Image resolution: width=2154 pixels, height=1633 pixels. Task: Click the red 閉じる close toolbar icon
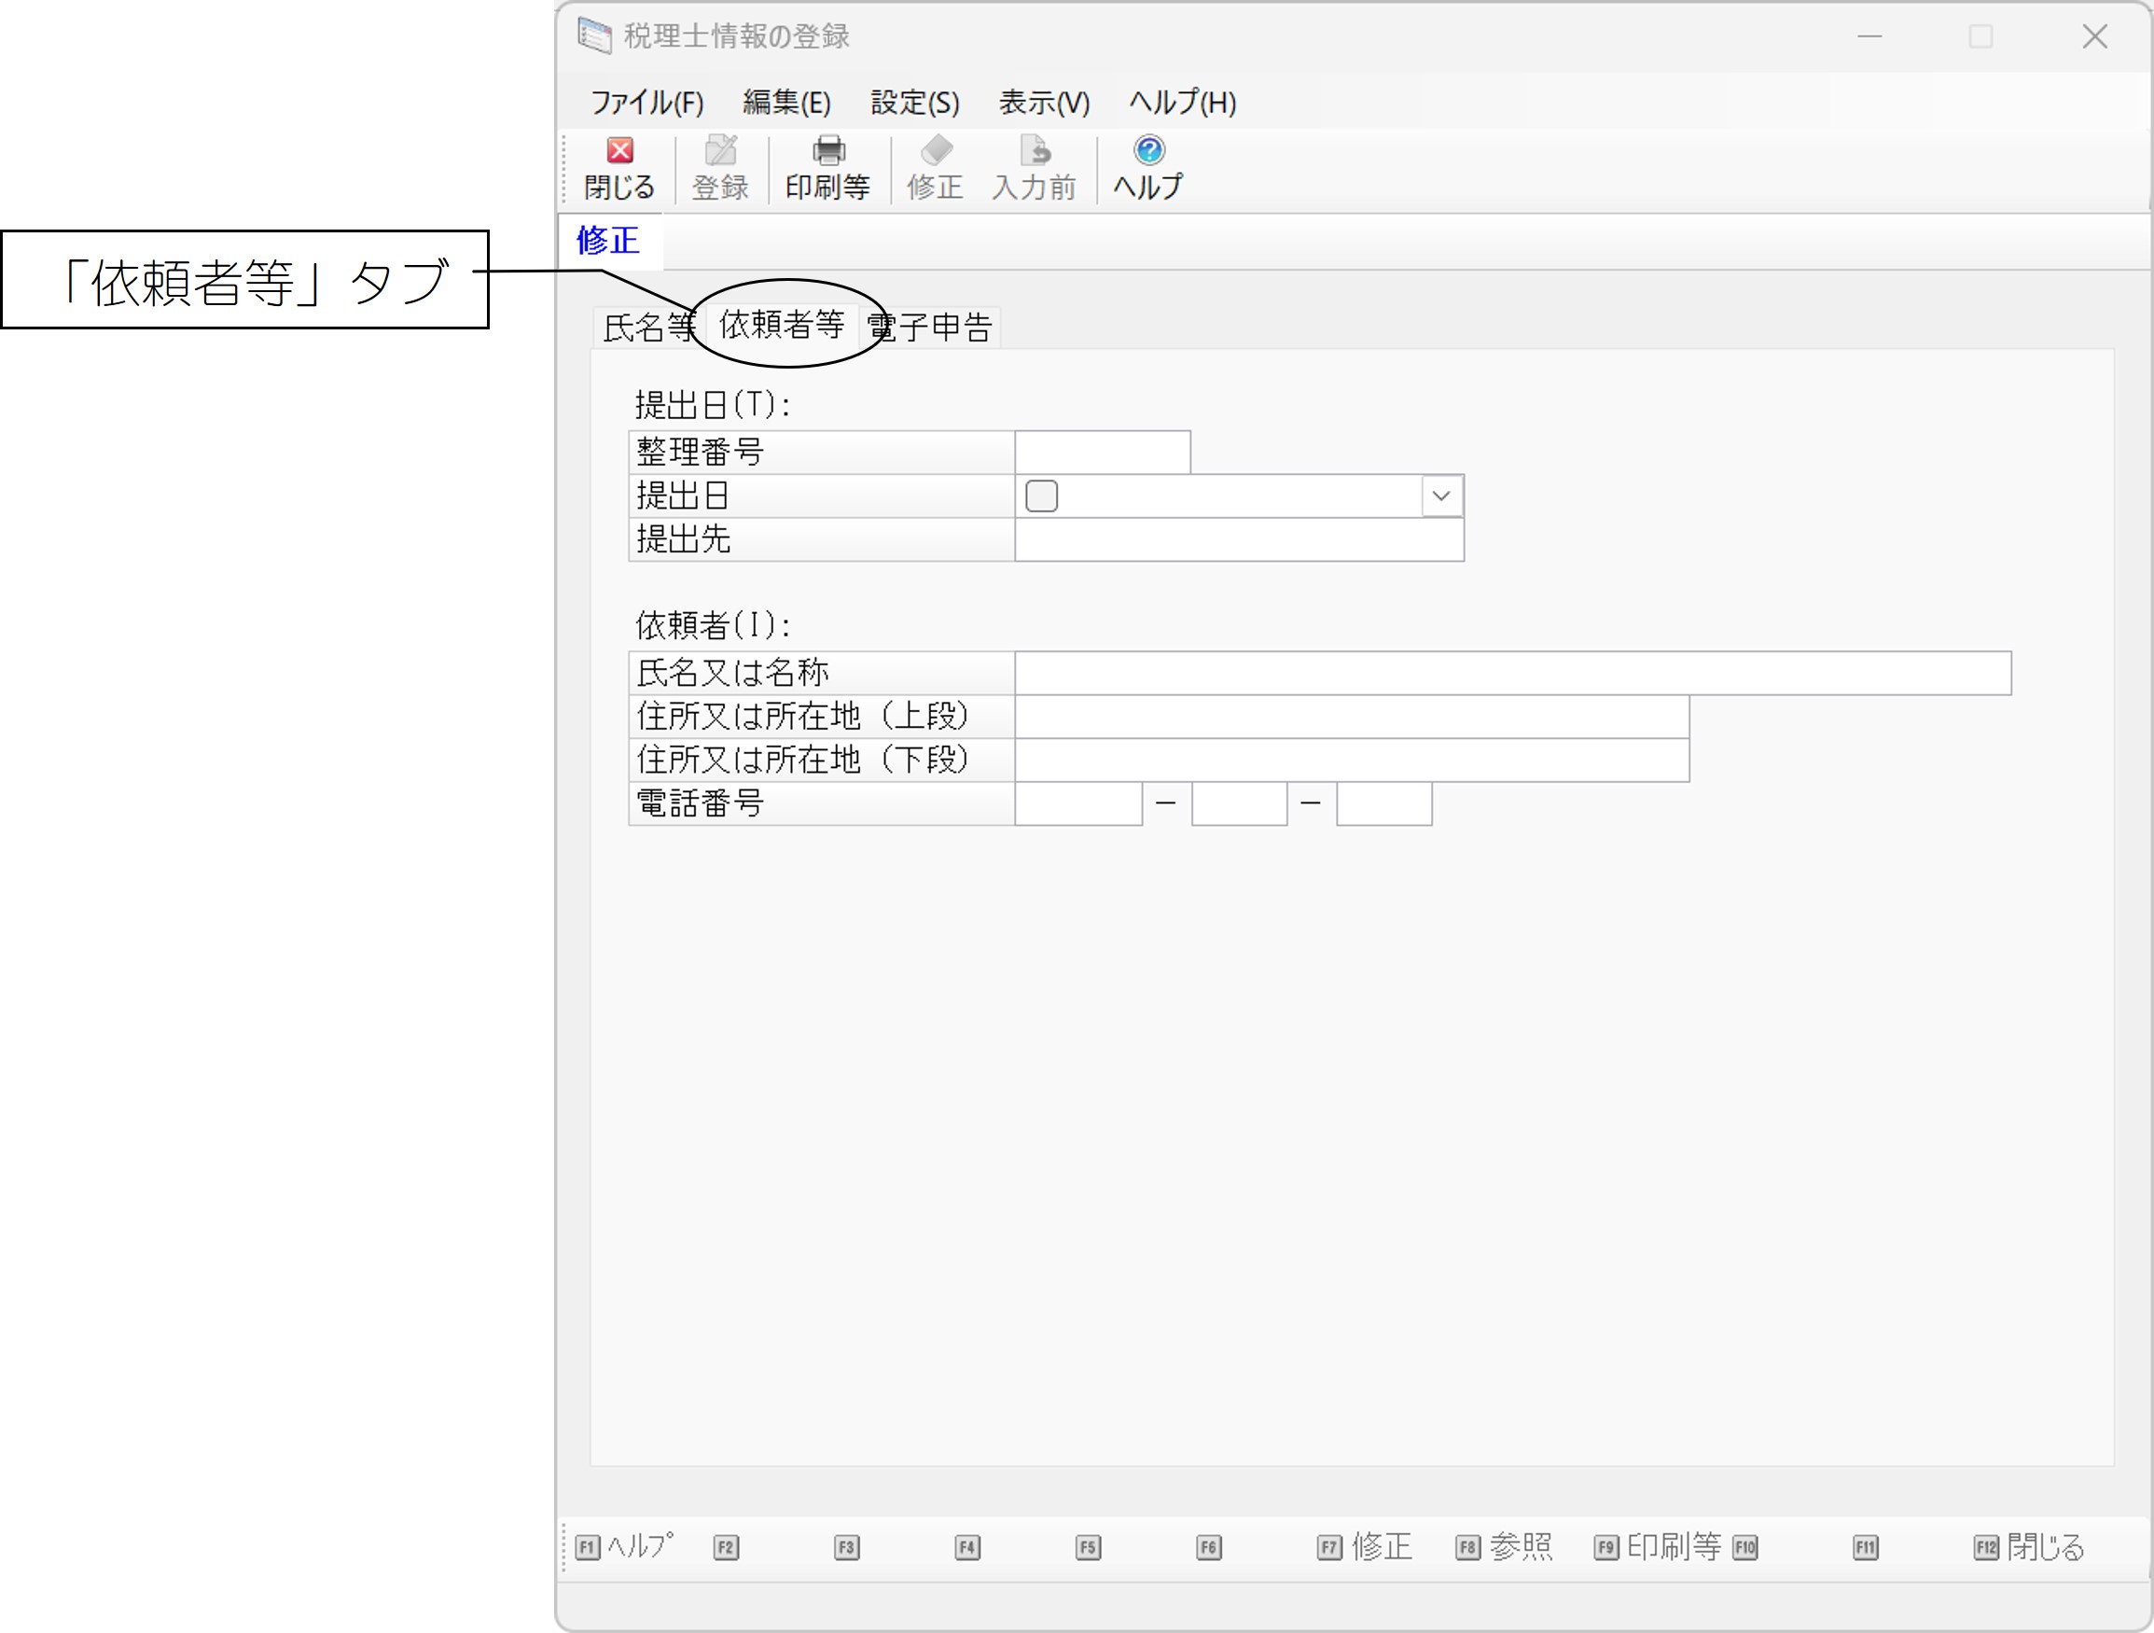[619, 151]
